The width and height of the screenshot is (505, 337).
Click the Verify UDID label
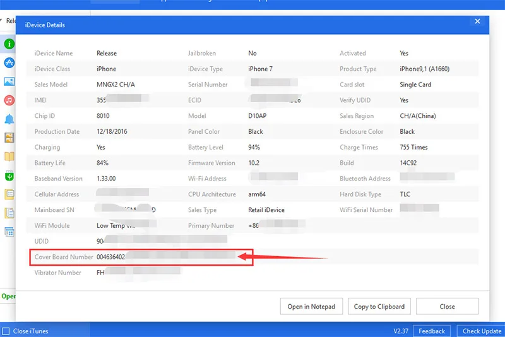355,100
